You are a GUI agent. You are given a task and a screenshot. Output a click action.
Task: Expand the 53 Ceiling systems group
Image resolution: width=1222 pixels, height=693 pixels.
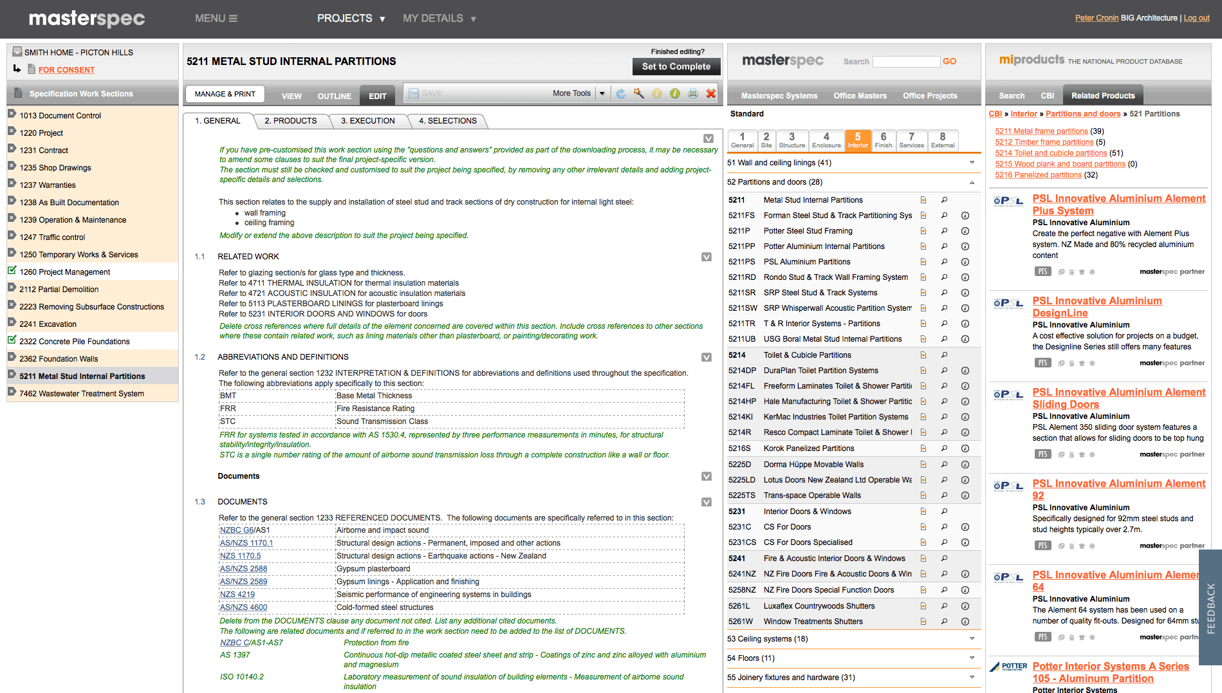(972, 639)
